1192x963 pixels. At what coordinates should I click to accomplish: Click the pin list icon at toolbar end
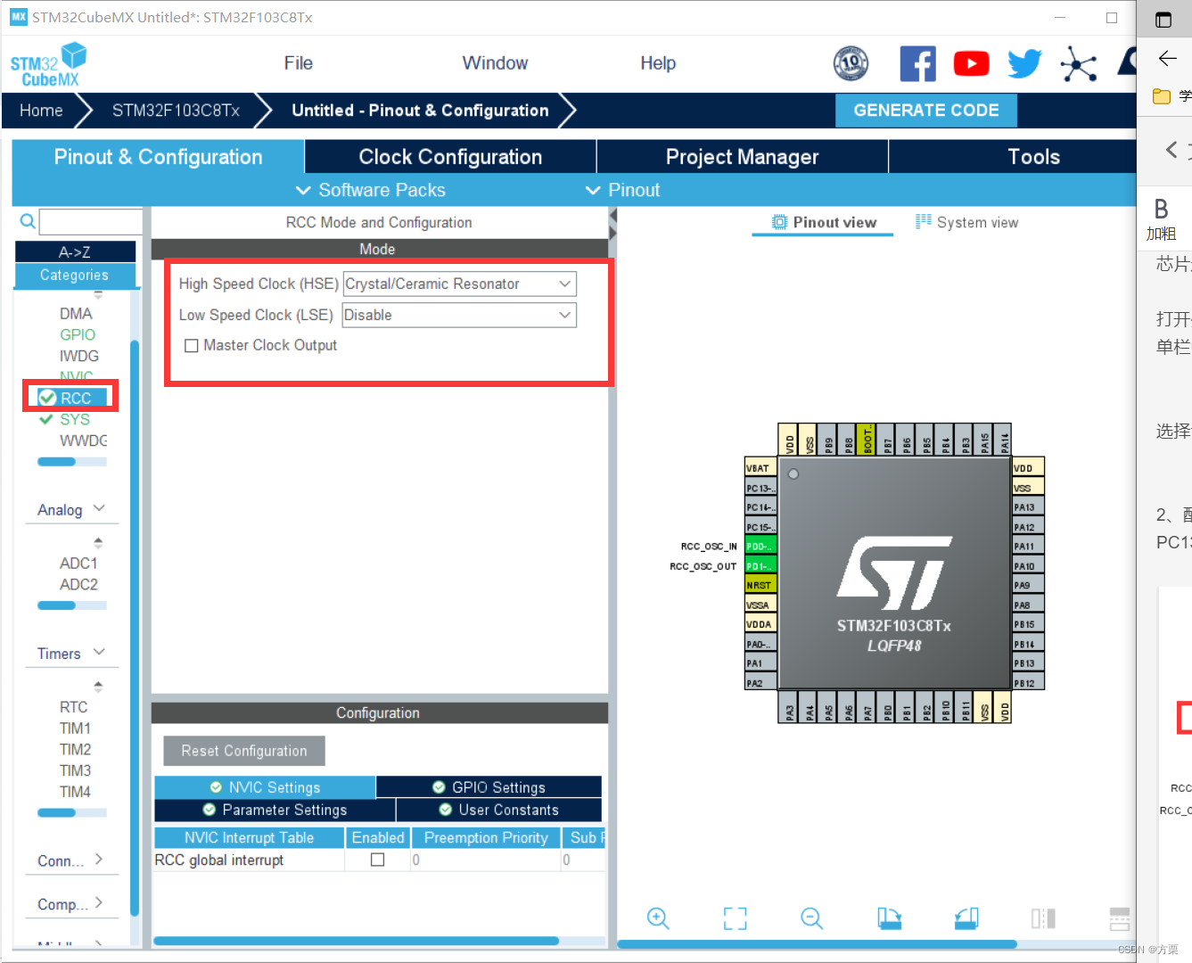coord(1120,918)
